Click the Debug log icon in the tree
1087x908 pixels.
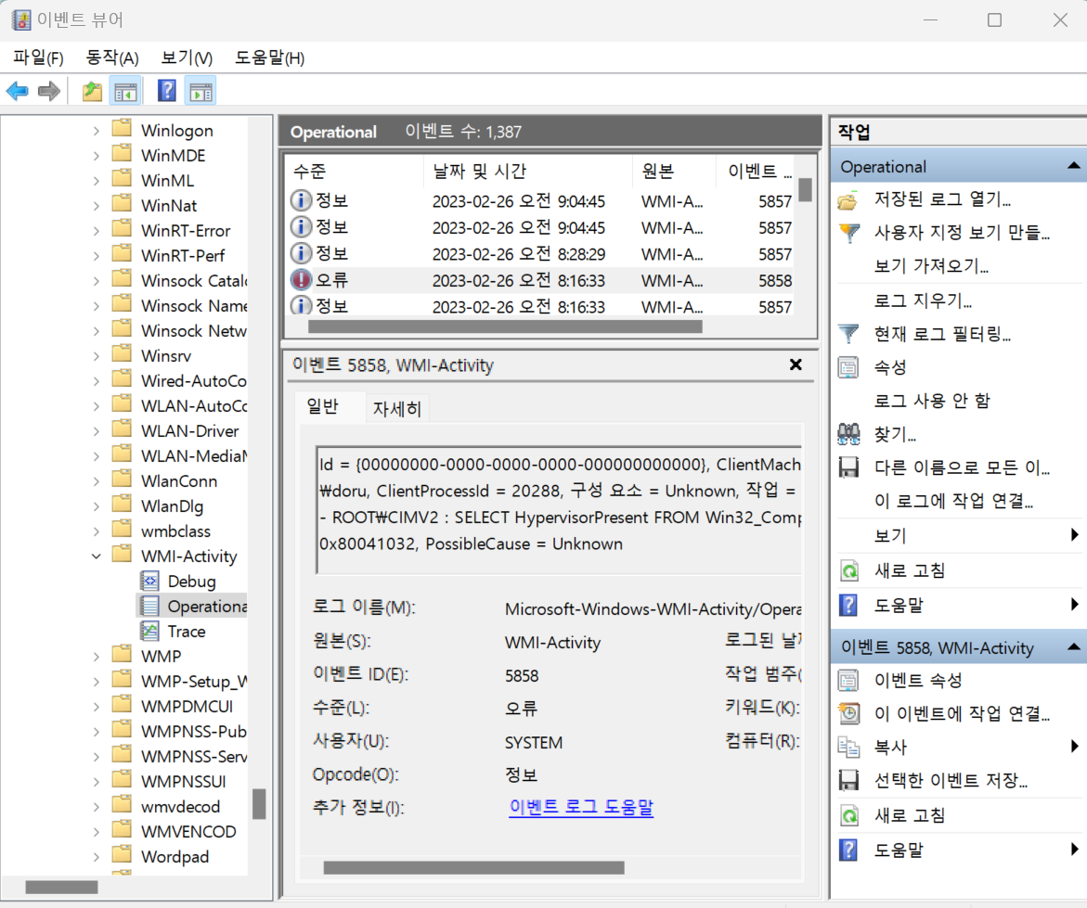(149, 582)
